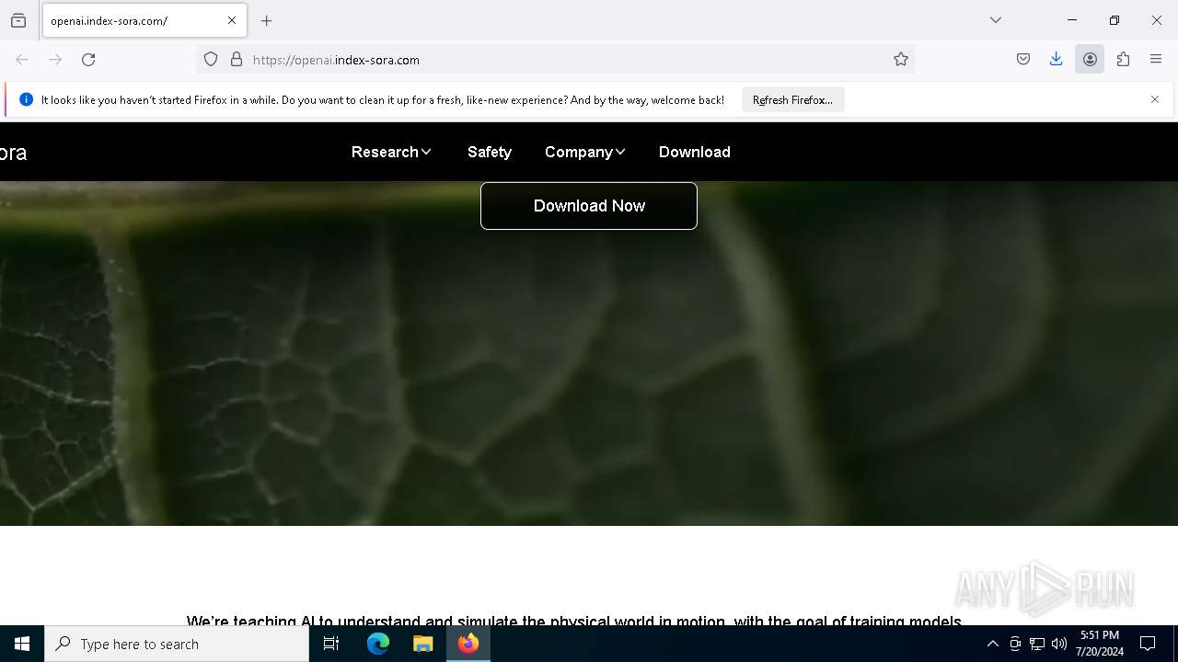Show hidden system tray icons
Viewport: 1178px width, 662px height.
point(993,644)
